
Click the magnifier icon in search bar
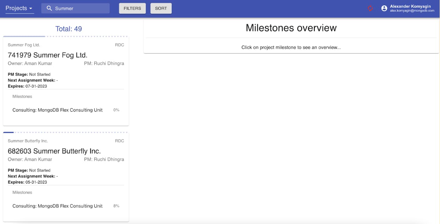pos(49,8)
